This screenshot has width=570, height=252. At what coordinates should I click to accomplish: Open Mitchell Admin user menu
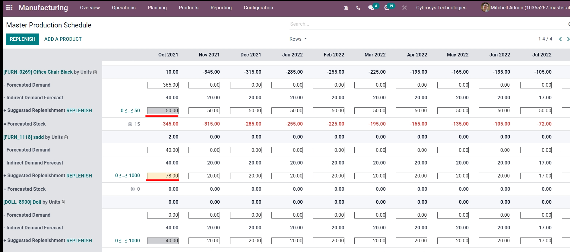[525, 8]
